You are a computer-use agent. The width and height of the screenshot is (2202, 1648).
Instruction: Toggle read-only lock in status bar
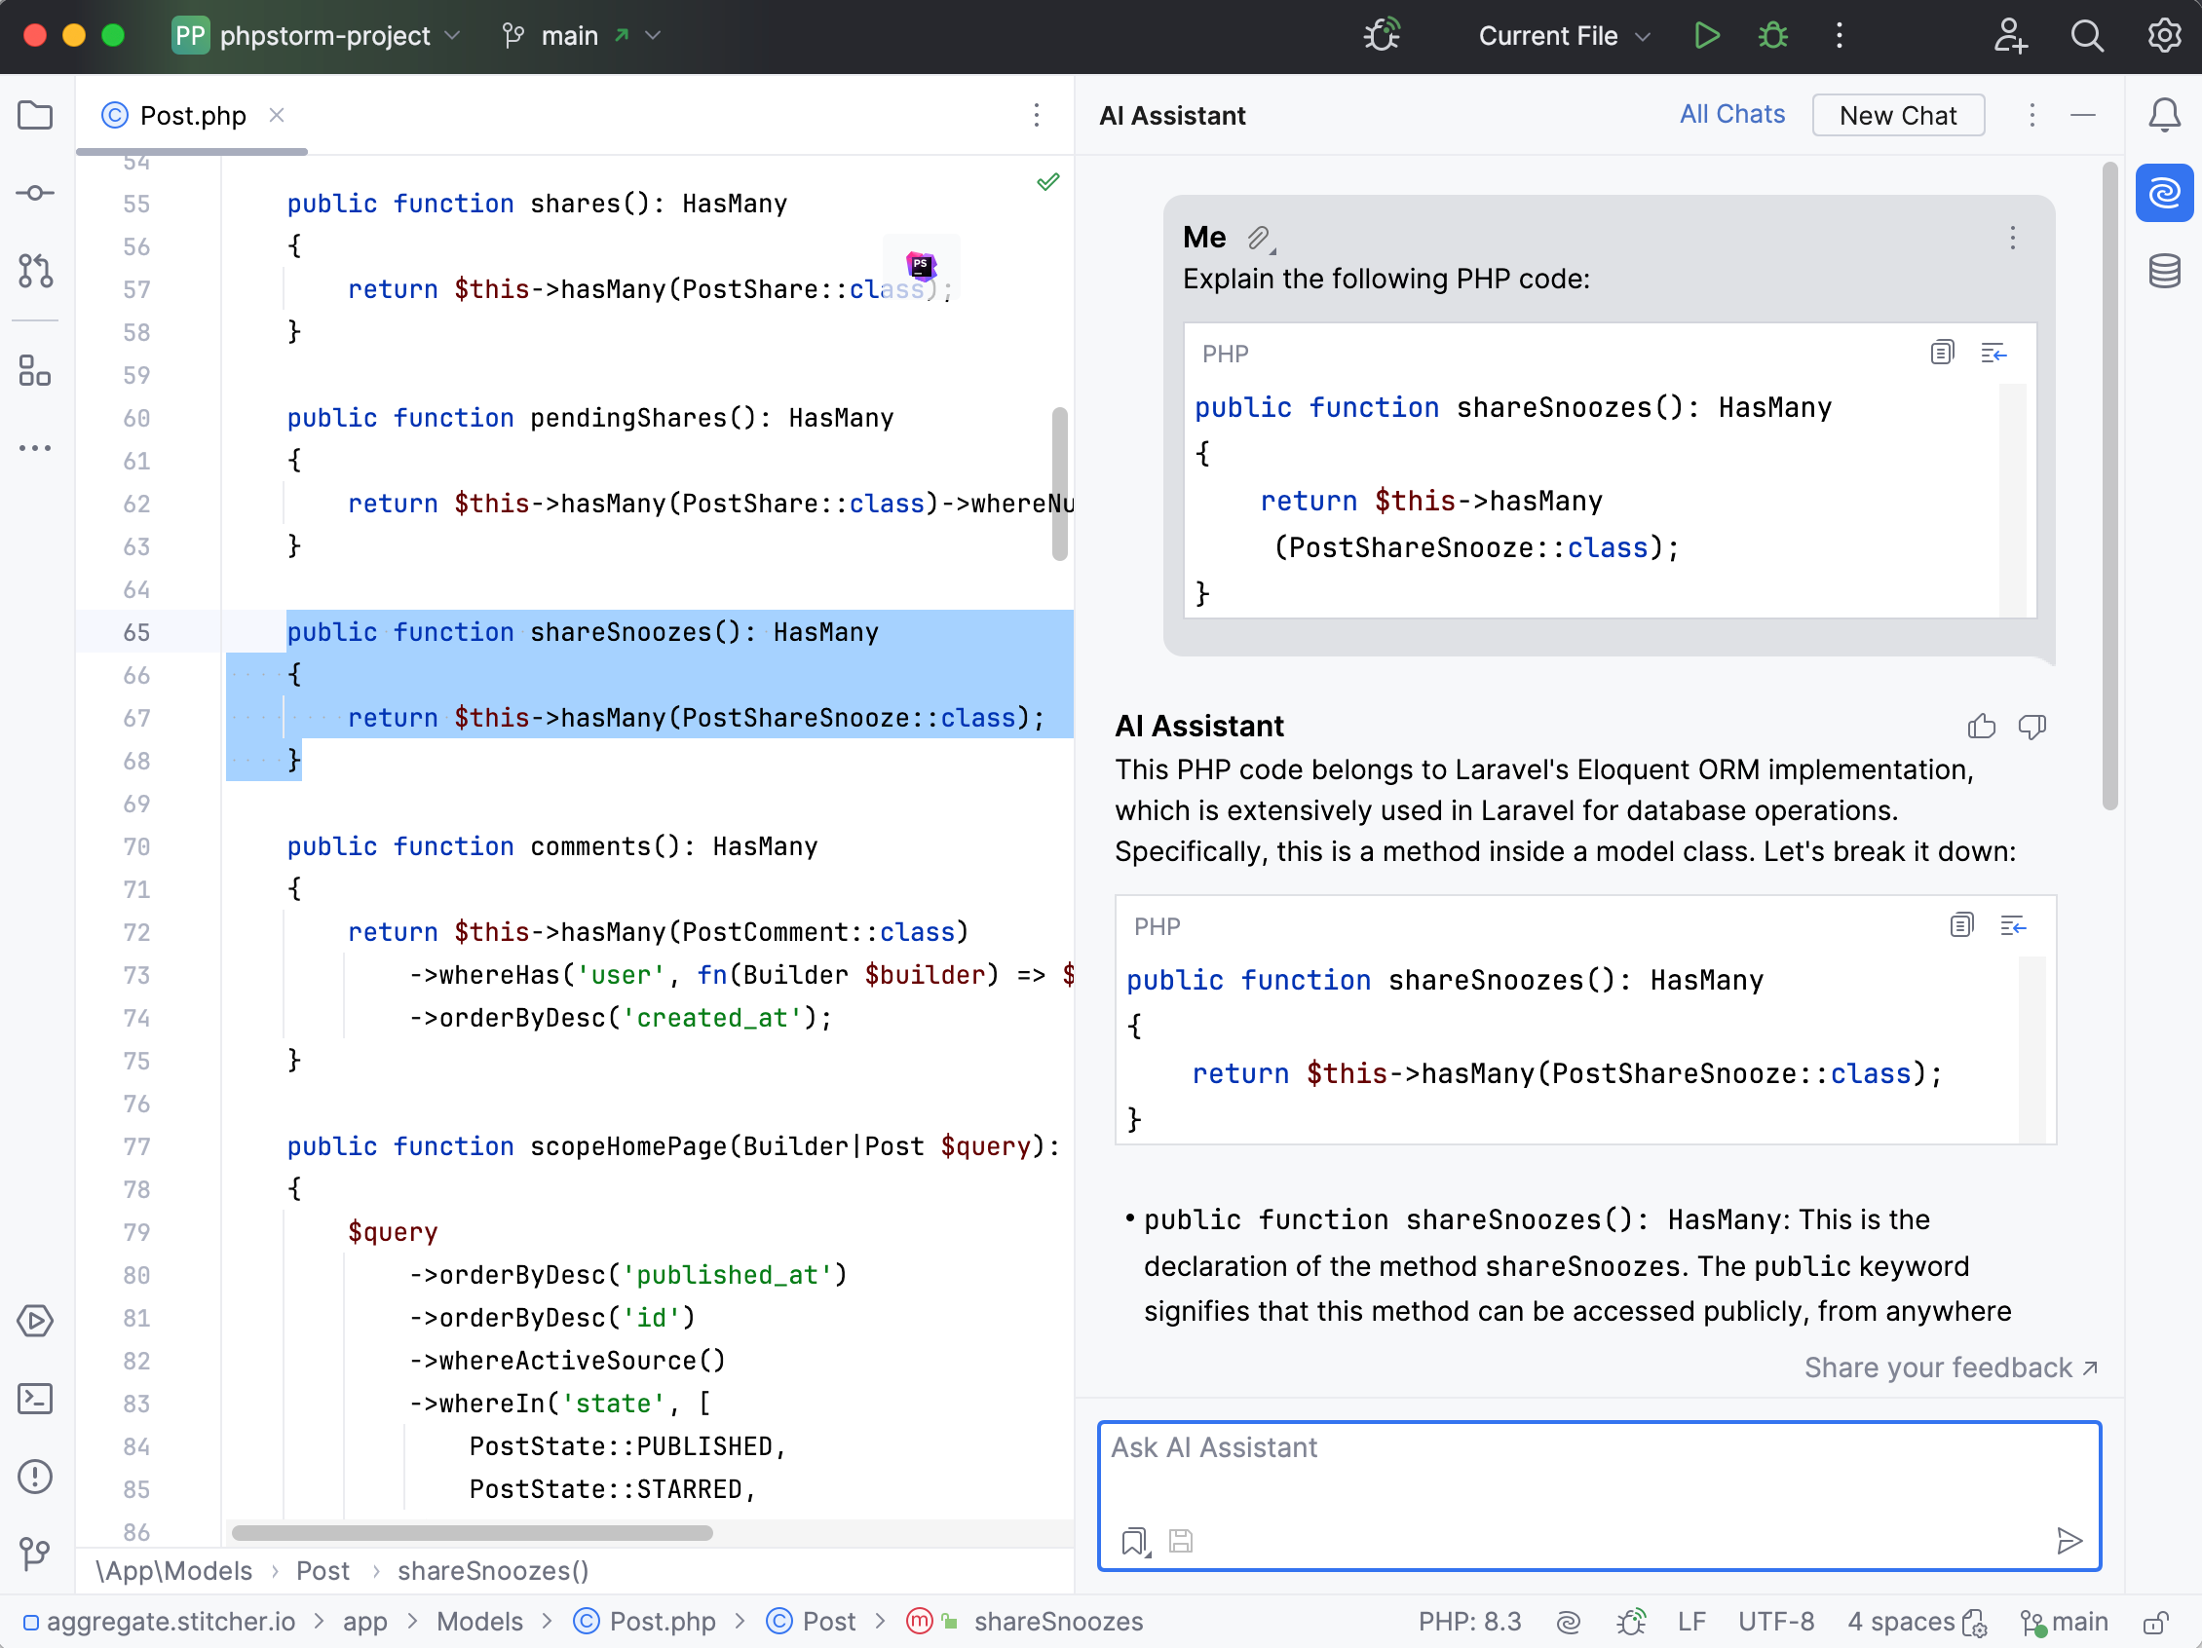2155,1623
